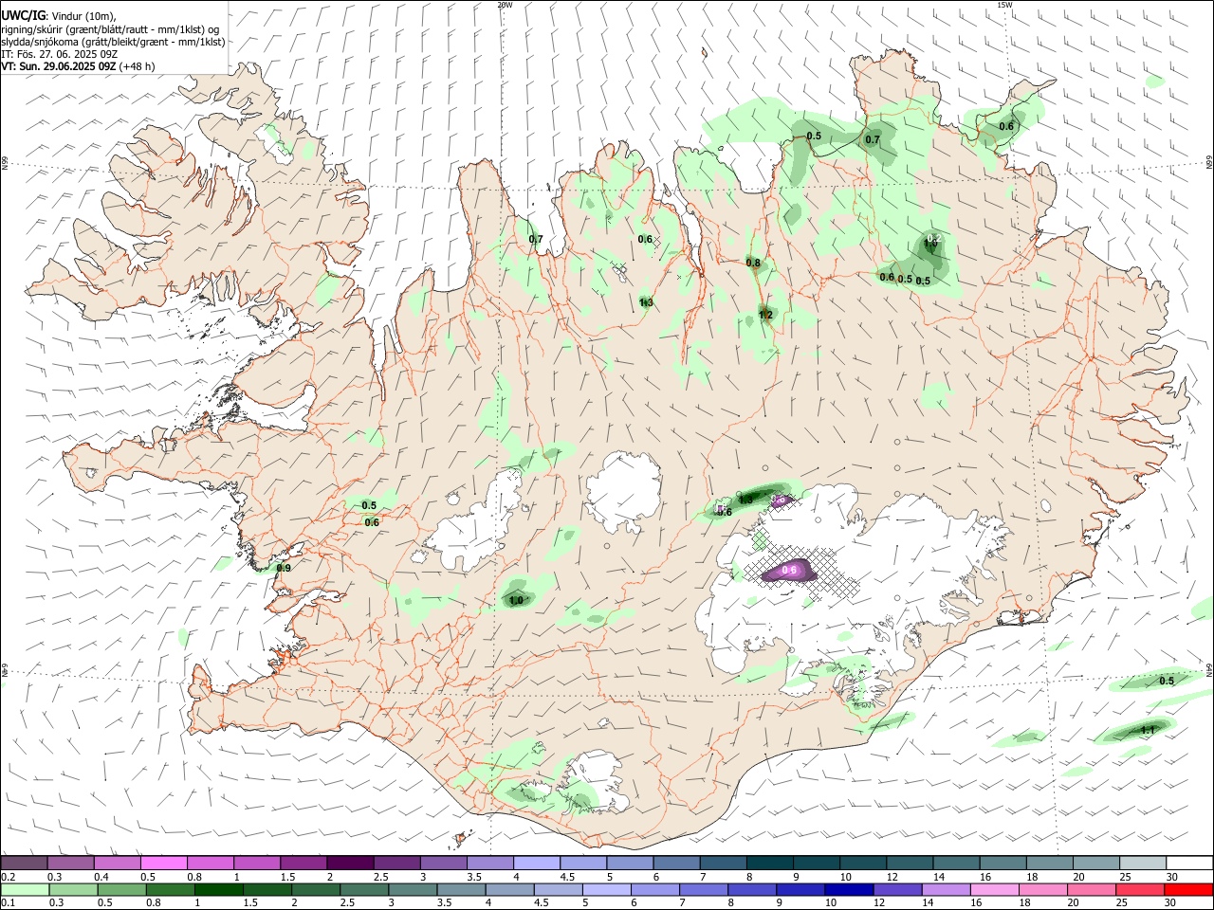
Task: Pick the pale lavender 4 swatch in the upper legend row
Action: [536, 863]
